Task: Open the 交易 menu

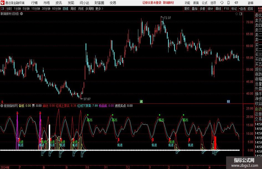Action: tap(113, 3)
